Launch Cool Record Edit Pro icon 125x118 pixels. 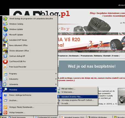tap(5, 61)
